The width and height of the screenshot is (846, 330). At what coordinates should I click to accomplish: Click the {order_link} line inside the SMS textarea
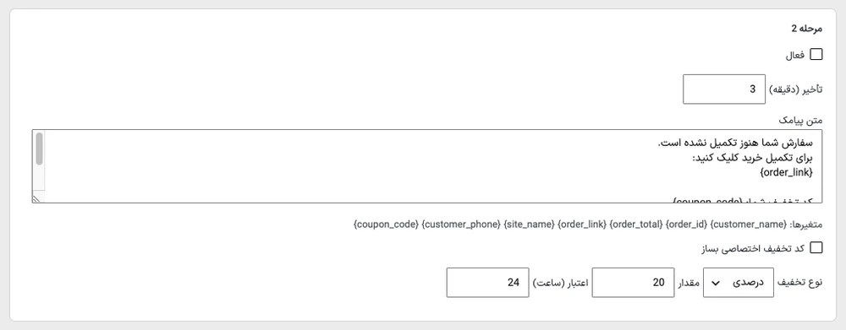[x=789, y=173]
